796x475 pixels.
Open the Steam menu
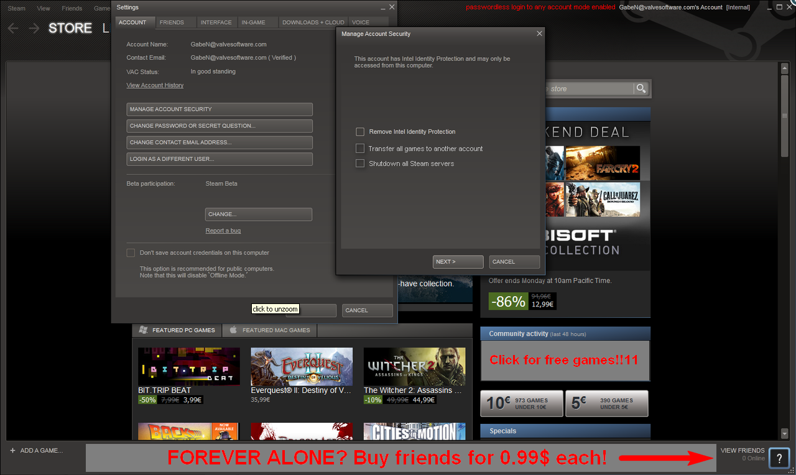16,9
